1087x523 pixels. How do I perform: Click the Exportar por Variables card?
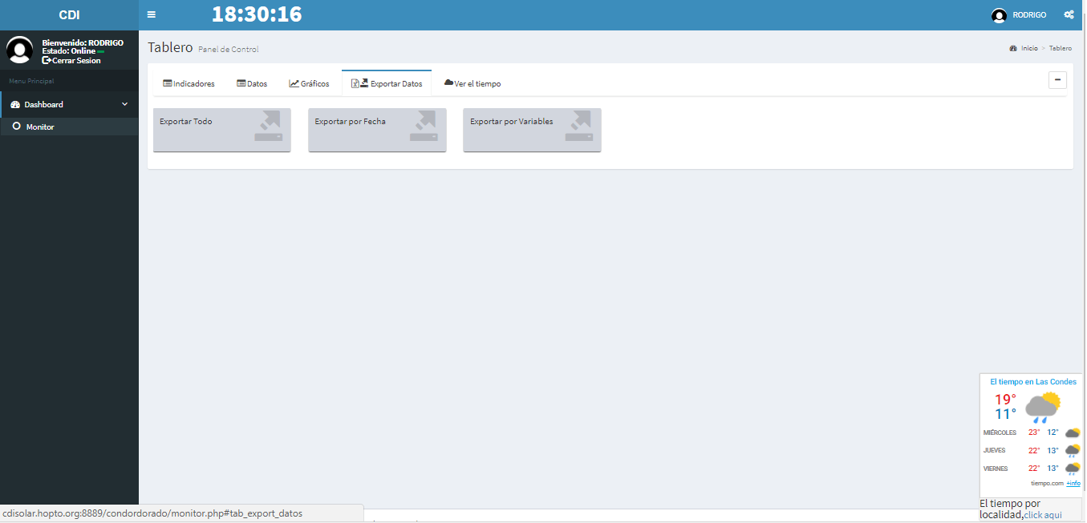[532, 130]
